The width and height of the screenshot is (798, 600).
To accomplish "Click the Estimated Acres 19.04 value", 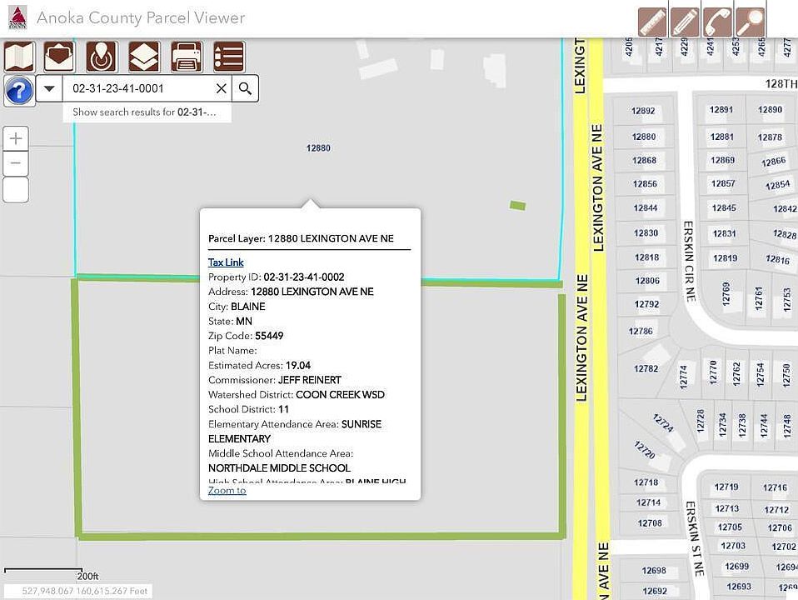I will pos(298,365).
